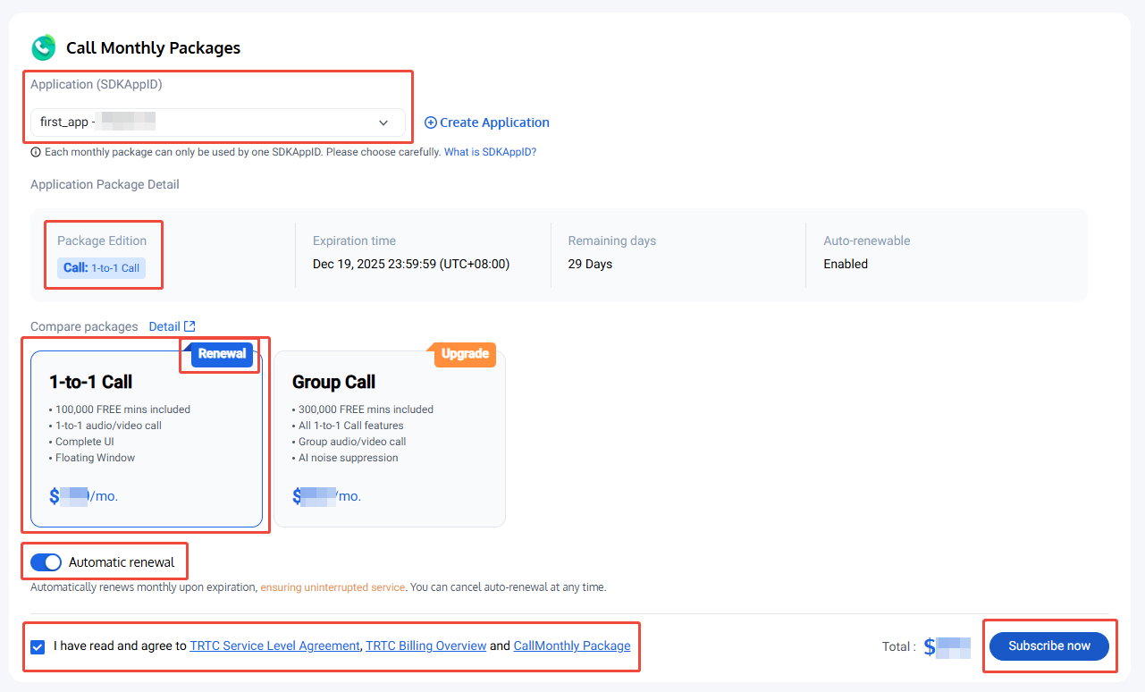Uncheck the agreement checkbox
Screen dimensions: 1145x692
coord(38,646)
